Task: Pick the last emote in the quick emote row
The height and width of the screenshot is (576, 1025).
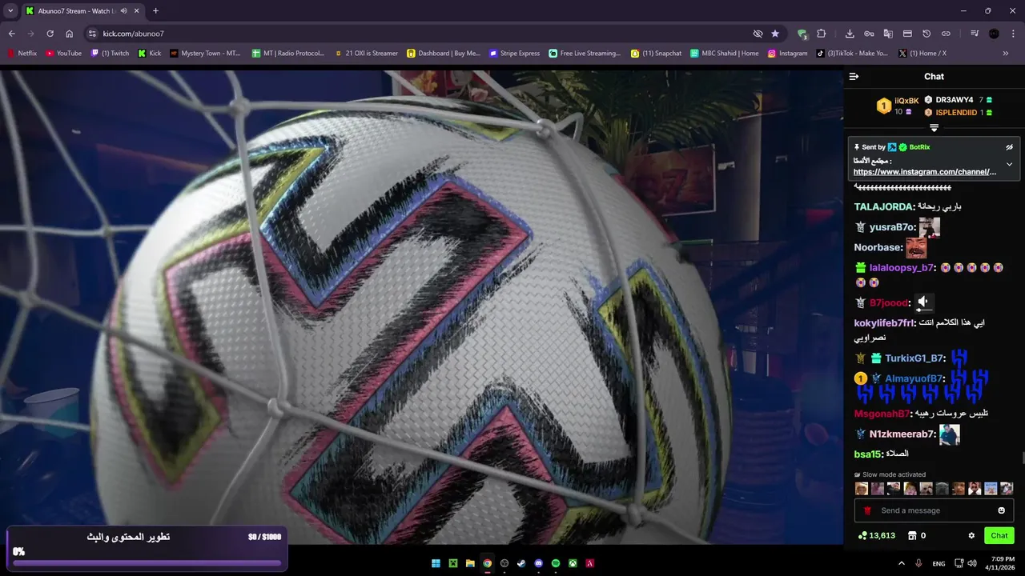Action: (1007, 488)
